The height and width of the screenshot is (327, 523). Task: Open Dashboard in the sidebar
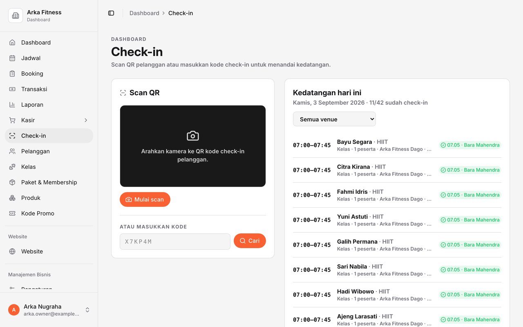point(49,43)
